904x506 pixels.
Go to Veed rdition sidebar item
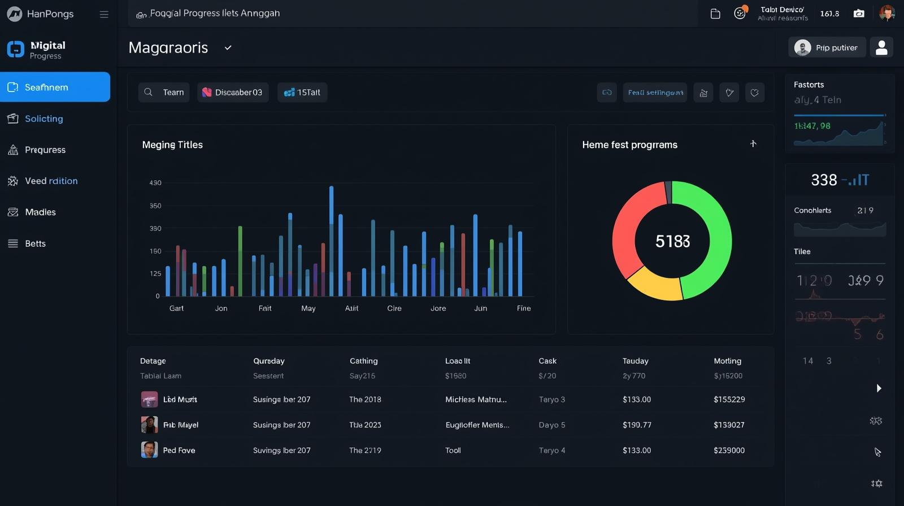click(x=51, y=181)
